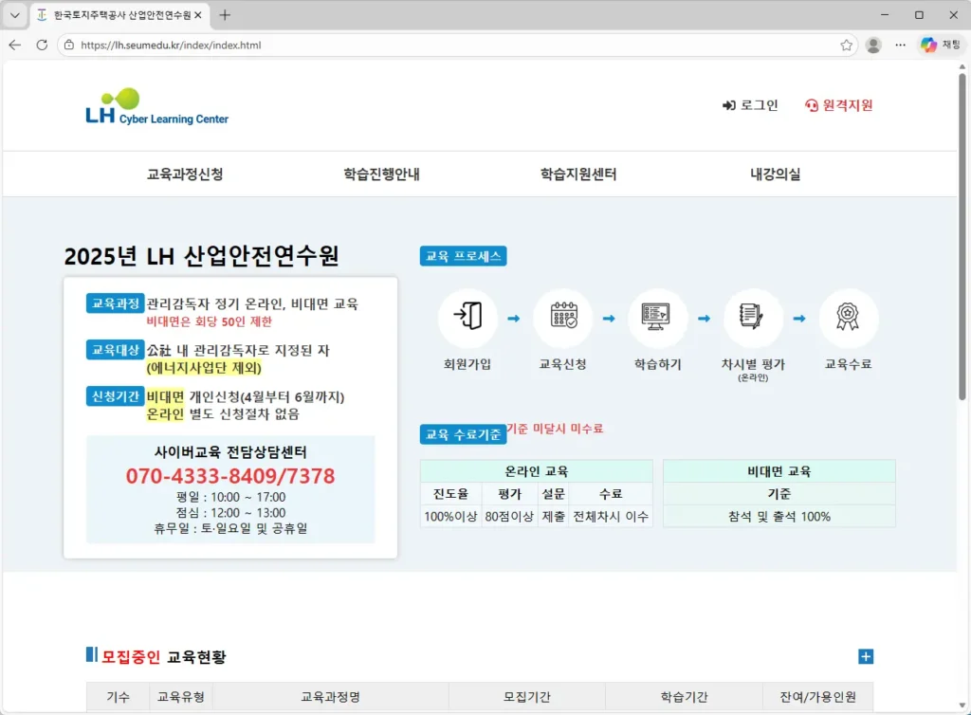Viewport: 971px width, 715px height.
Task: Click the 회원가입 signup icon
Action: (467, 316)
